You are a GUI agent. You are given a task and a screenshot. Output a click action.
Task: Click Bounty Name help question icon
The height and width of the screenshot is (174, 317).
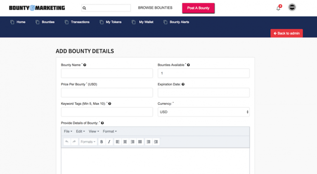click(x=85, y=65)
